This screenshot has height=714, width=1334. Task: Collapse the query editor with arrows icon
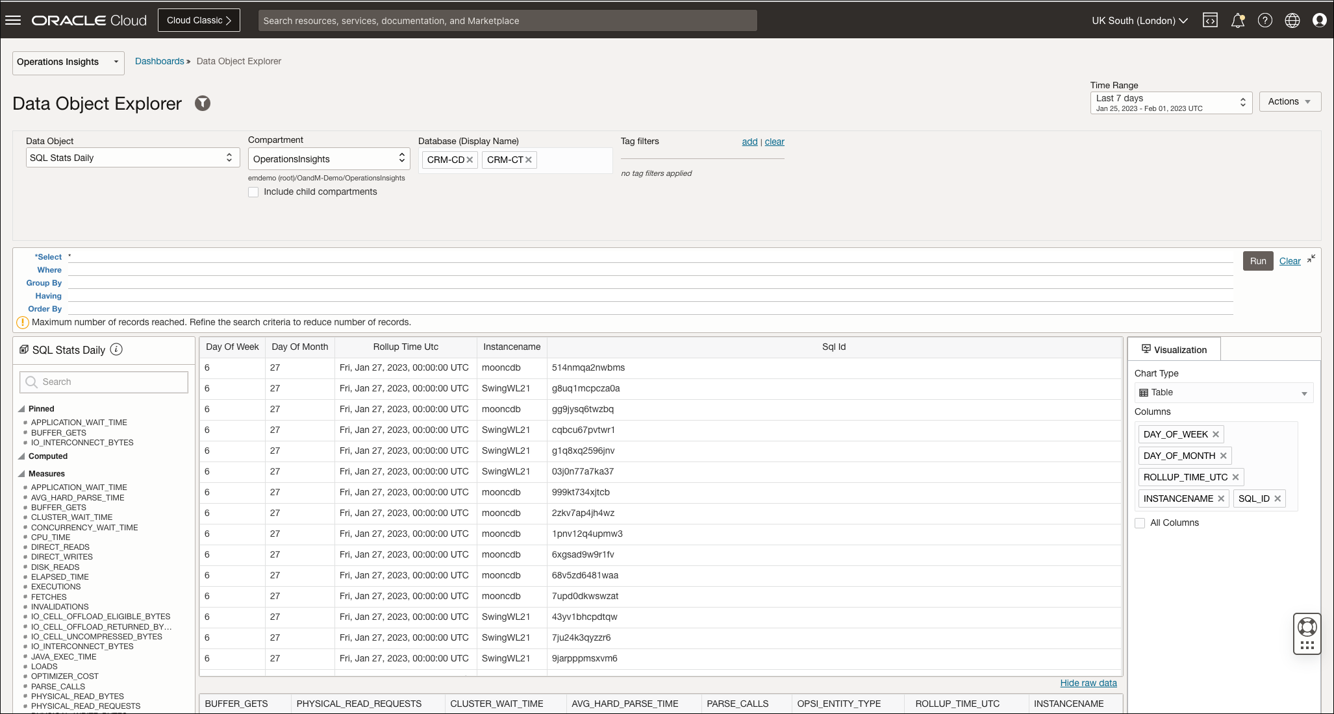click(x=1311, y=258)
